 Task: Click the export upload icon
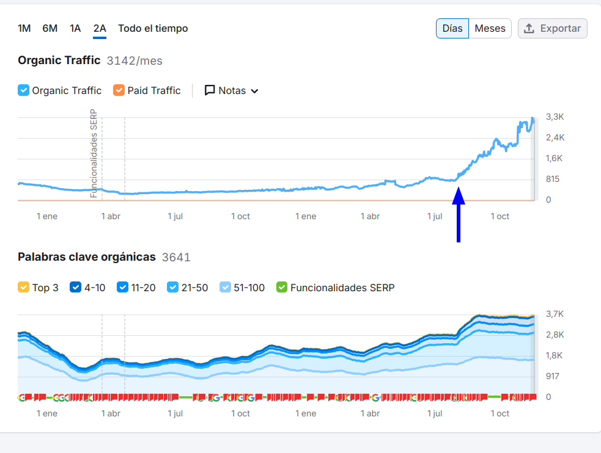(529, 29)
